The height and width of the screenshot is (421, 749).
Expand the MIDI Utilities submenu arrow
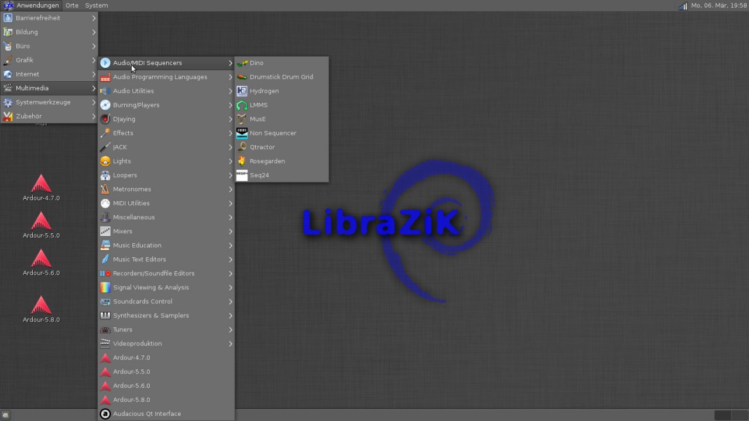[231, 203]
